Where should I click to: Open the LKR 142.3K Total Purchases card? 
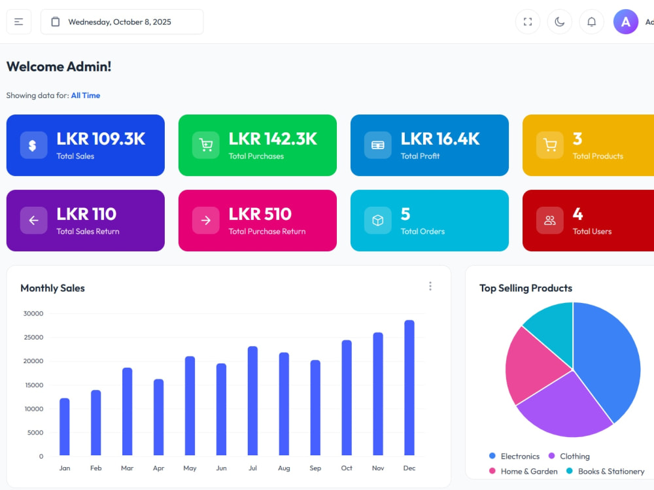[257, 145]
